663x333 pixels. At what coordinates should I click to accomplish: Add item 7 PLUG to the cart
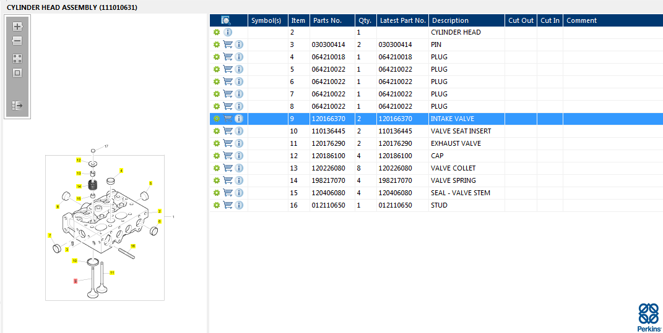(228, 94)
